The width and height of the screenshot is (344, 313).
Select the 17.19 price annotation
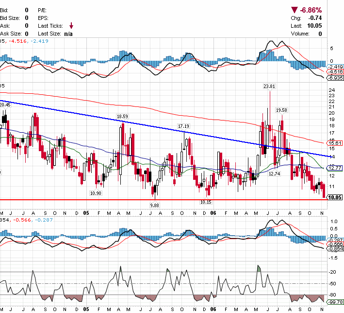tap(183, 126)
